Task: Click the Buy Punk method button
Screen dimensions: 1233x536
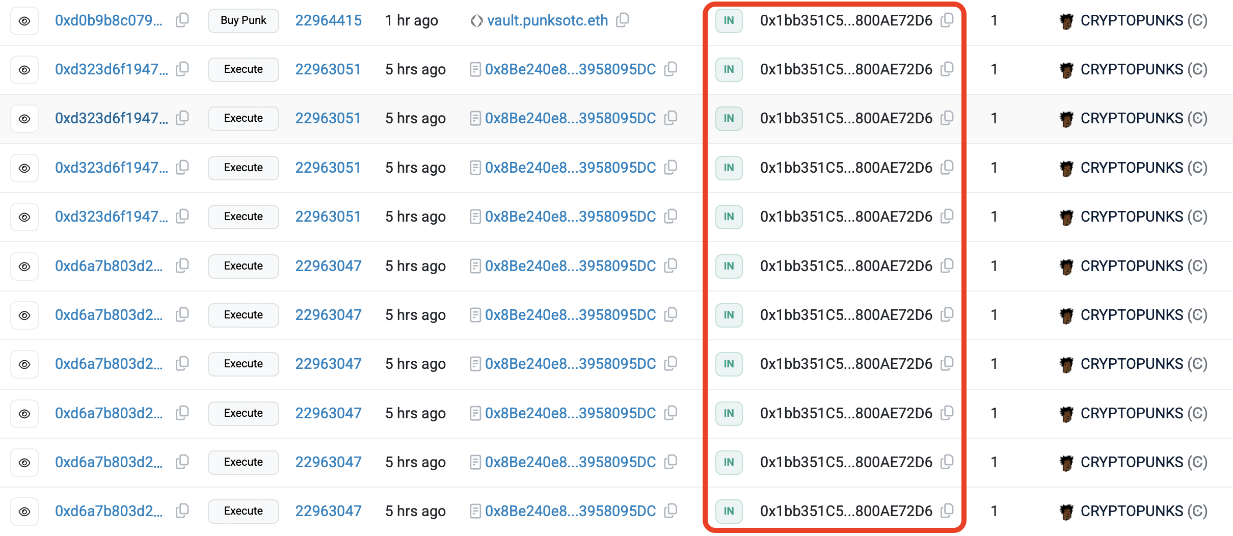Action: (243, 20)
